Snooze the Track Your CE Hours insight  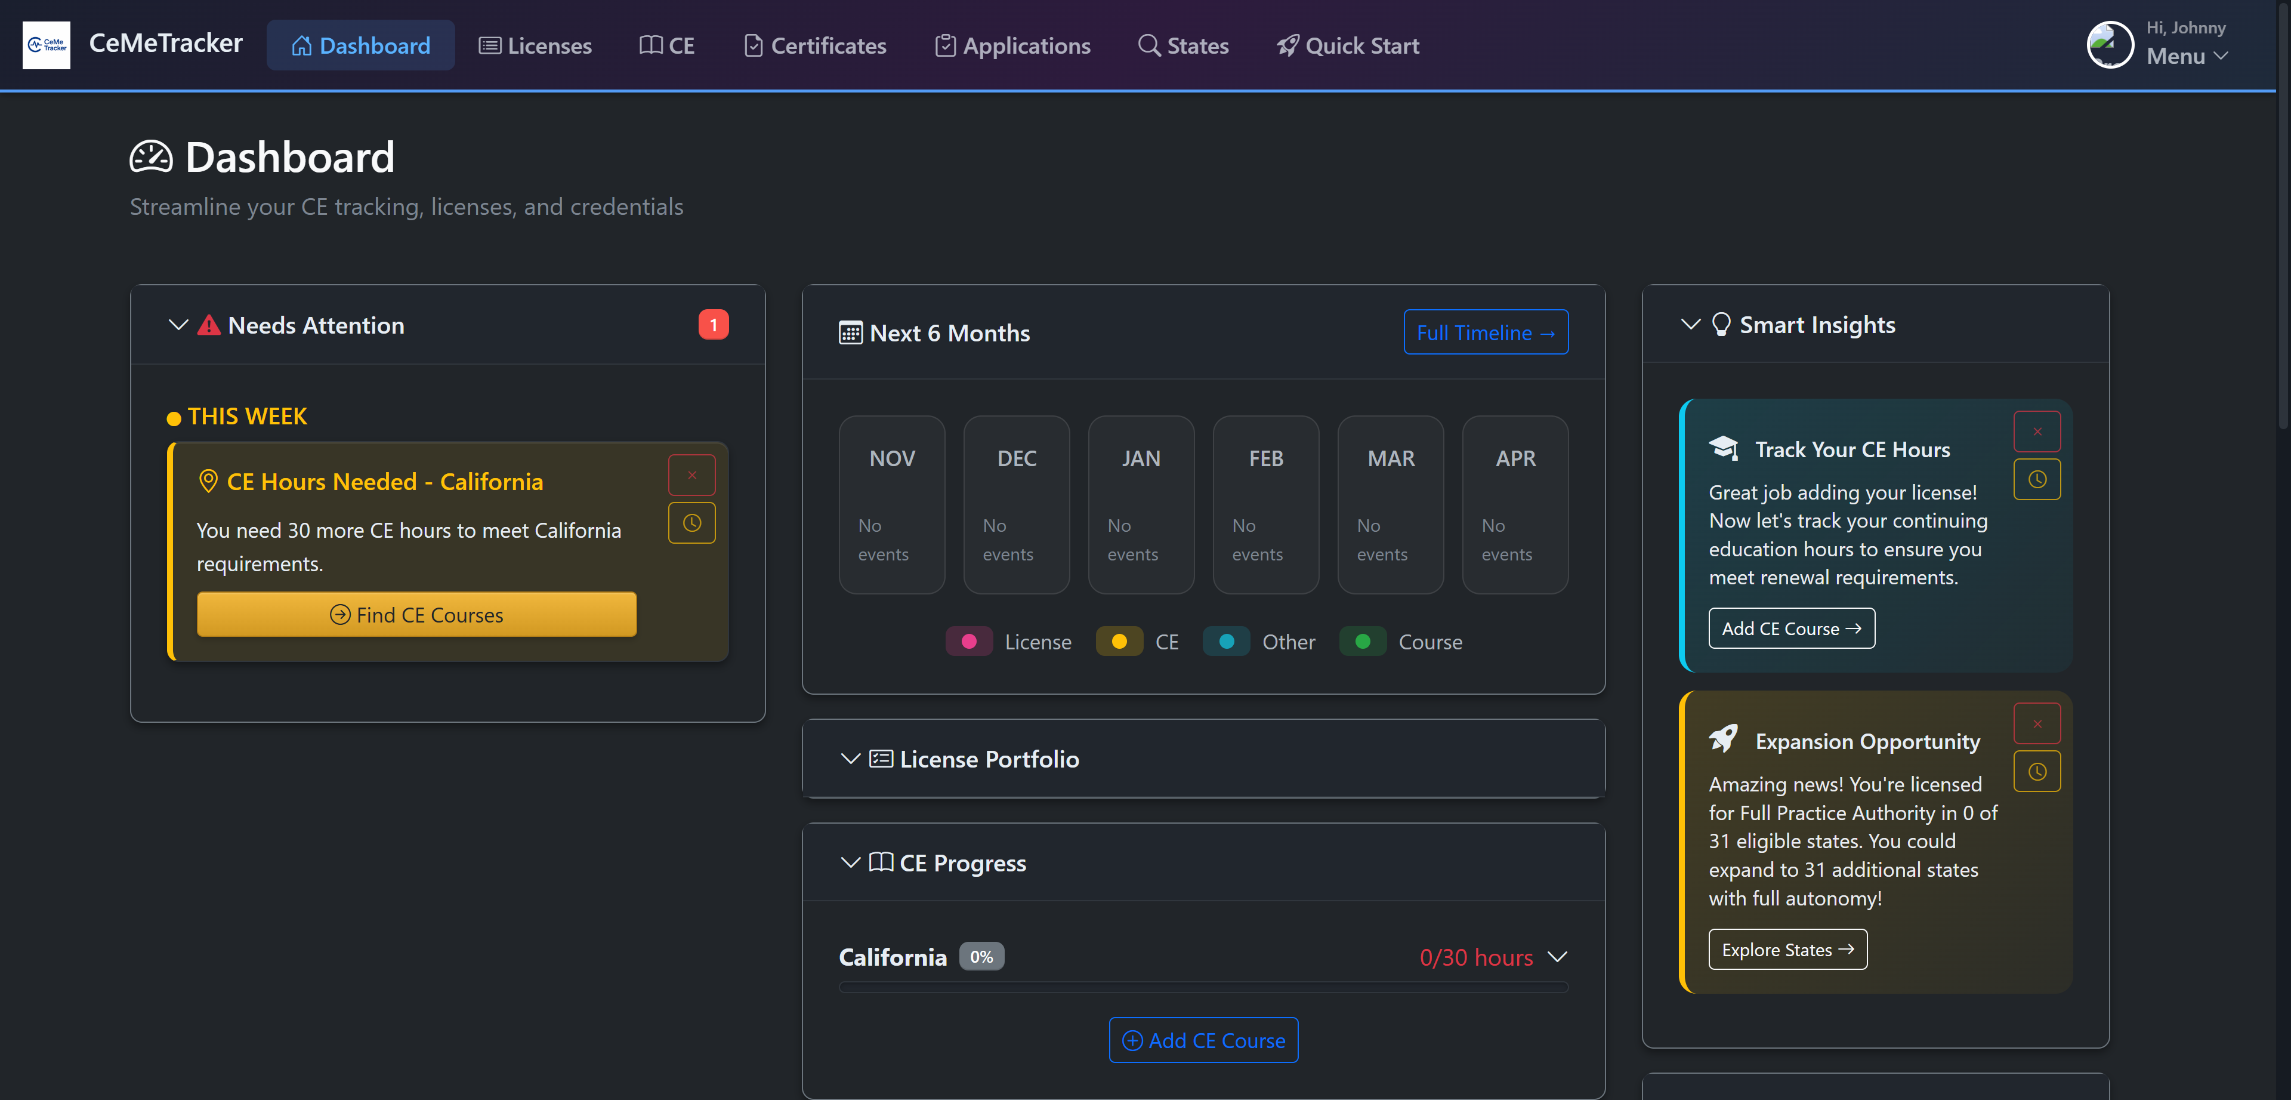pos(2037,479)
